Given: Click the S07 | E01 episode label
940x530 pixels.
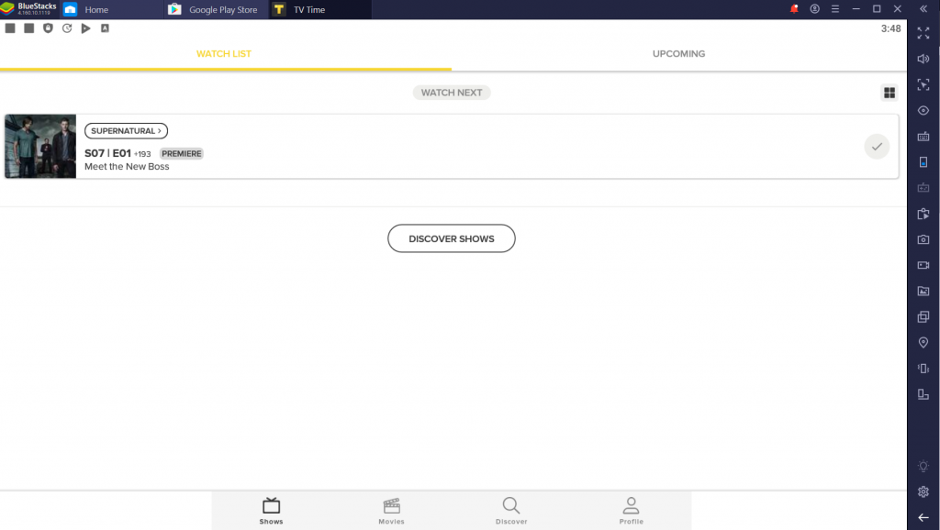Looking at the screenshot, I should 108,153.
